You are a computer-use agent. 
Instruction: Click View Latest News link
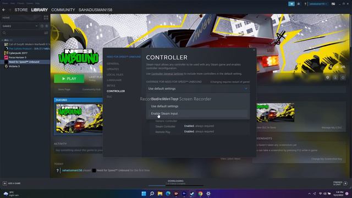tap(230, 159)
